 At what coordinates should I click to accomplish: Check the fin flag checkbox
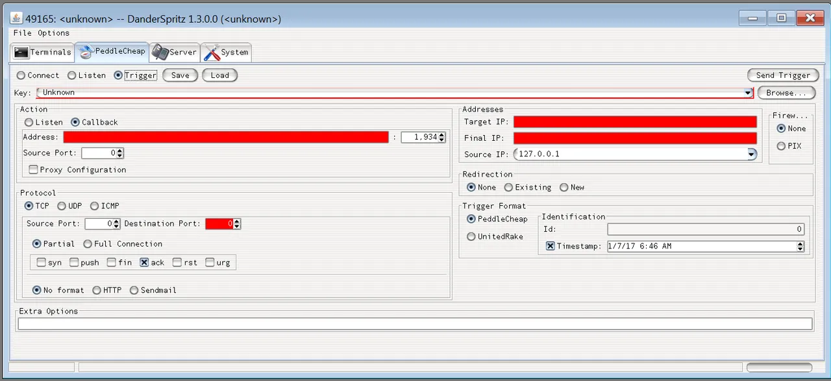[112, 262]
